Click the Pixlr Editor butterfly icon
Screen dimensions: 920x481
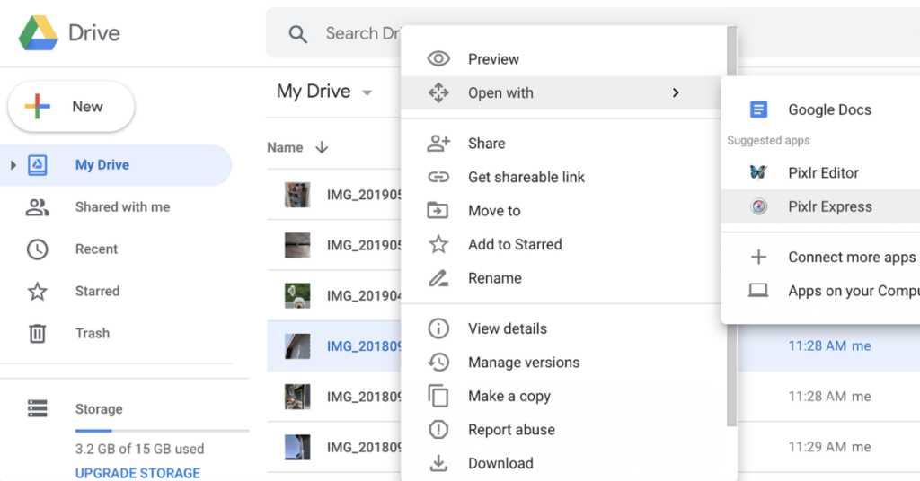click(x=758, y=172)
